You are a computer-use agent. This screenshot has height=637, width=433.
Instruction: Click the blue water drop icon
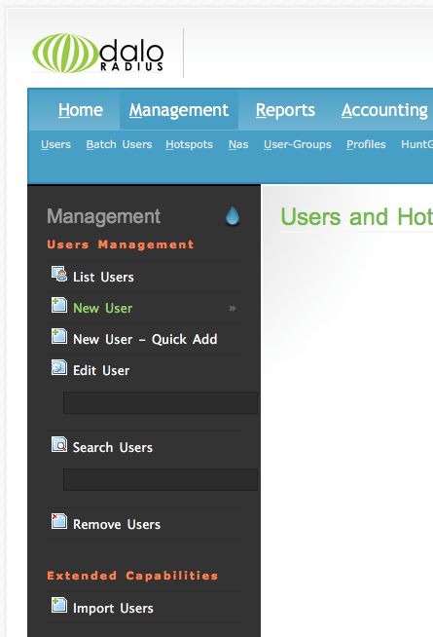[233, 215]
